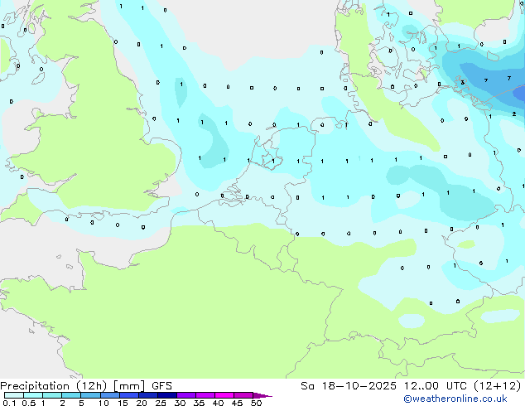Click the 5–10 mm legend swatch
Viewport: 525px width, 406px height.
(90, 395)
